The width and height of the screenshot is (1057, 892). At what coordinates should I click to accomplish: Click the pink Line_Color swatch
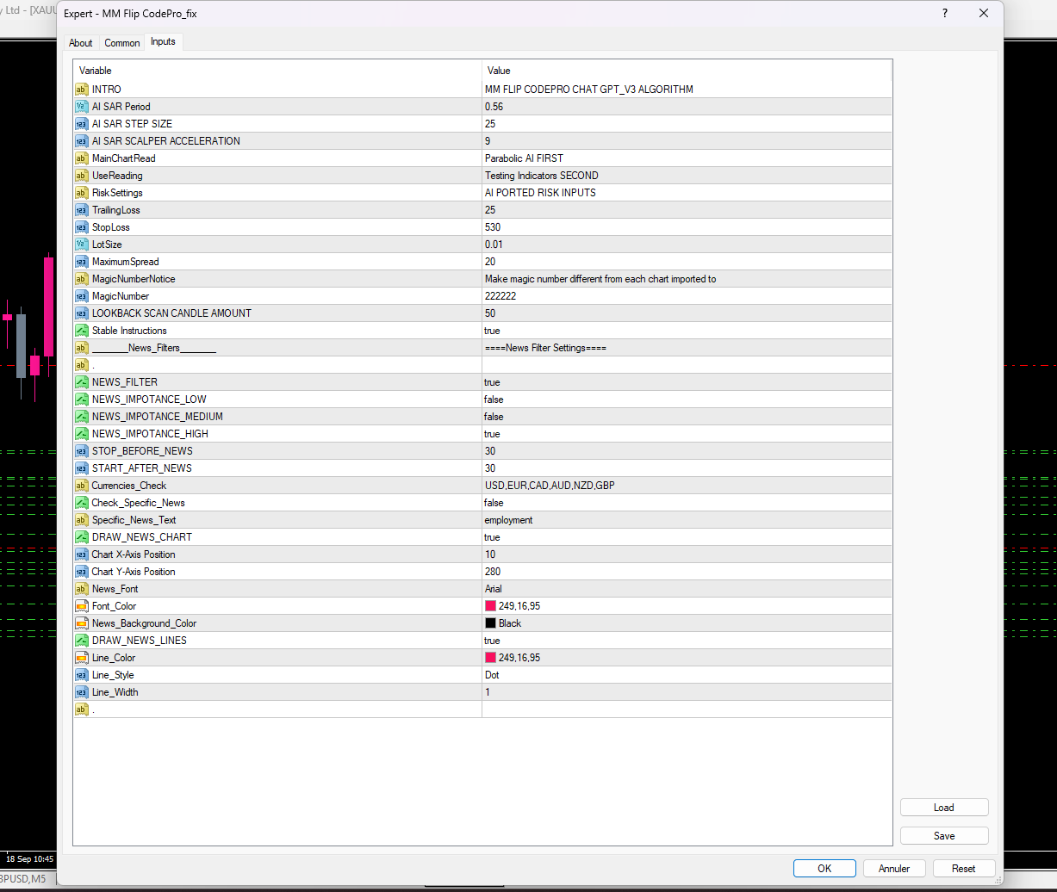coord(490,658)
